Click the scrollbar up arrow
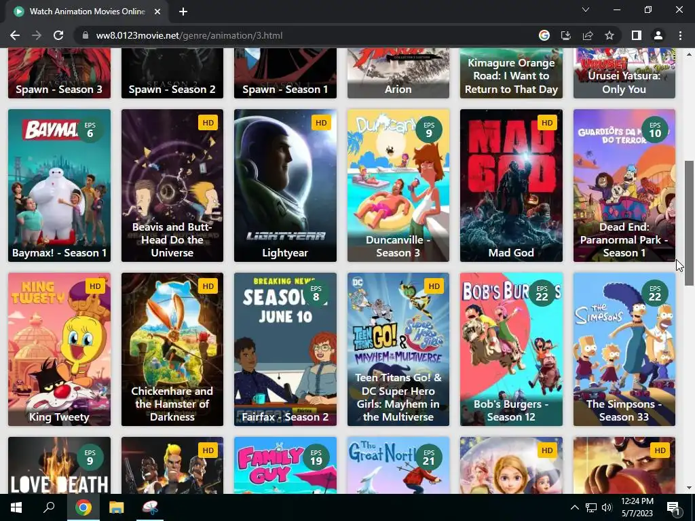This screenshot has height=521, width=695. [x=689, y=54]
